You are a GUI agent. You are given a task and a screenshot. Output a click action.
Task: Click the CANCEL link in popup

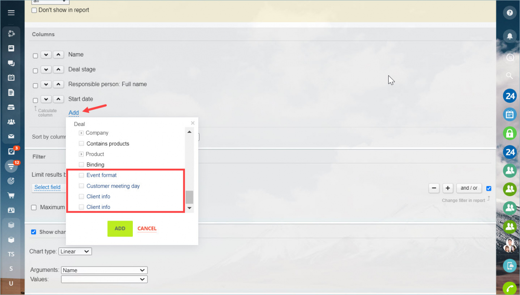[147, 229]
